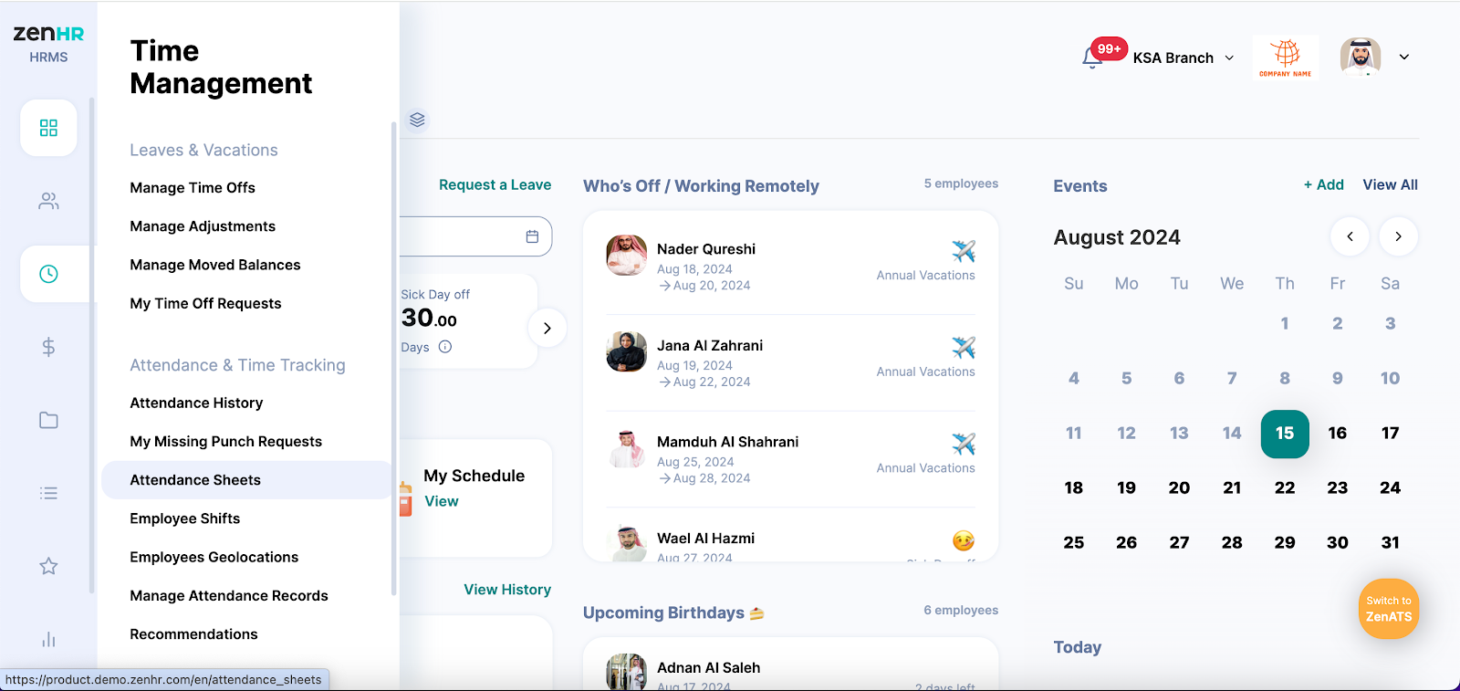1460x691 pixels.
Task: Go to next month in calendar
Action: (x=1398, y=236)
